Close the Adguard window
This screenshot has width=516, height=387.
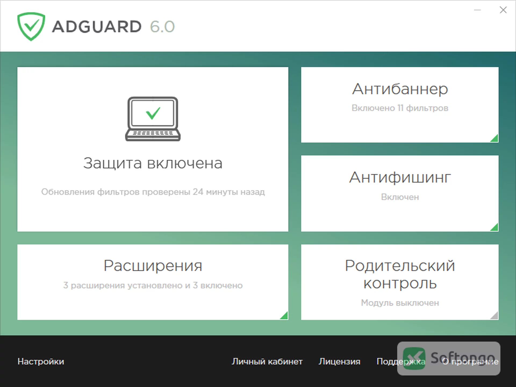[503, 10]
